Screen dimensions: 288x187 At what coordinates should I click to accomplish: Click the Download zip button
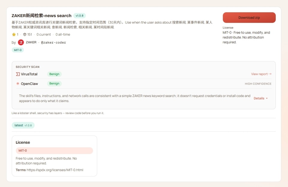pos(249,18)
